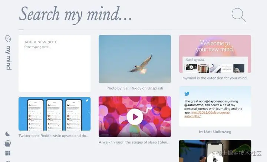Click the my mind vertical sidebar label

(x=9, y=58)
